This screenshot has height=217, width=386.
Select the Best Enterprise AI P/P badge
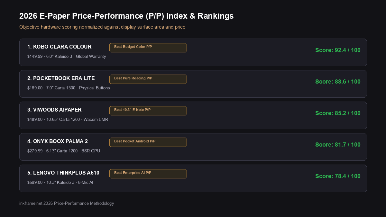[148, 174]
